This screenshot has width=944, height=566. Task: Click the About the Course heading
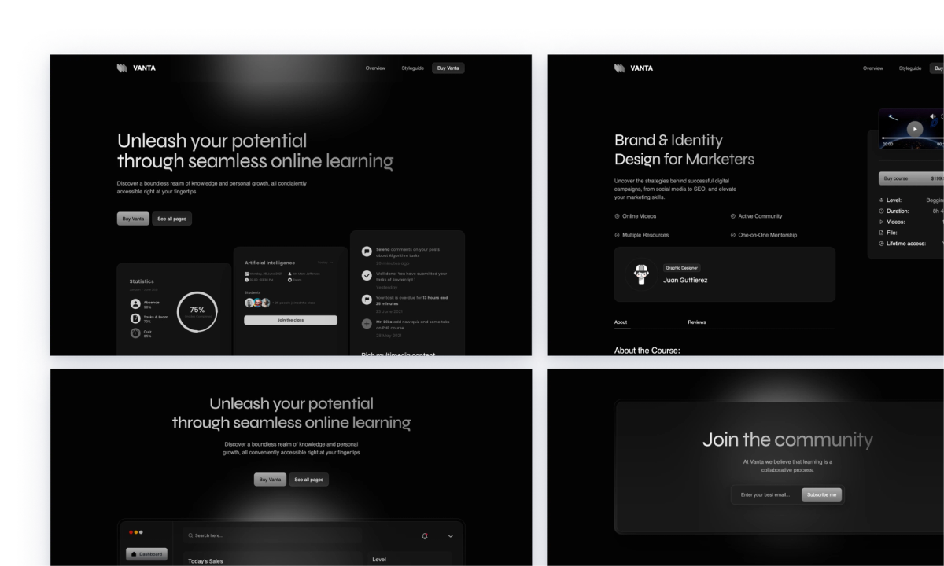647,351
